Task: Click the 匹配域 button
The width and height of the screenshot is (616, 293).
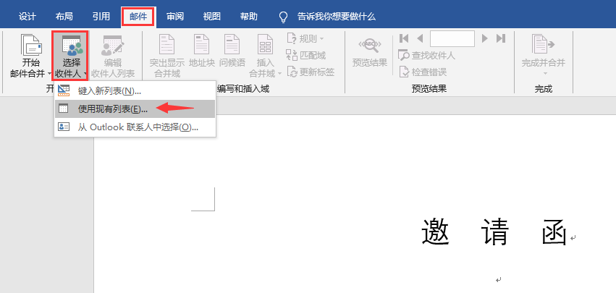Action: click(x=305, y=56)
